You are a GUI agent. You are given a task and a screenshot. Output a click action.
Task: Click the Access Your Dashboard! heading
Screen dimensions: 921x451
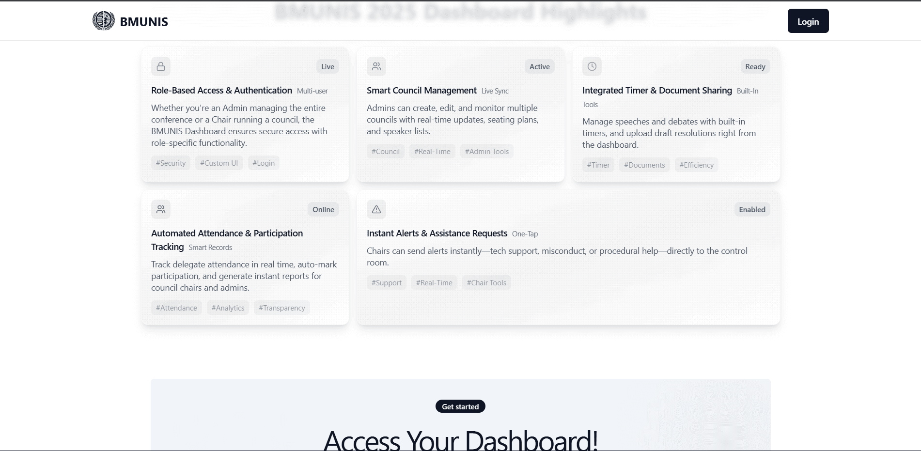460,440
